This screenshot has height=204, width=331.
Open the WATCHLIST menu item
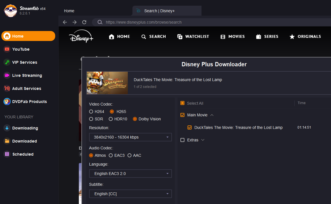coord(193,36)
